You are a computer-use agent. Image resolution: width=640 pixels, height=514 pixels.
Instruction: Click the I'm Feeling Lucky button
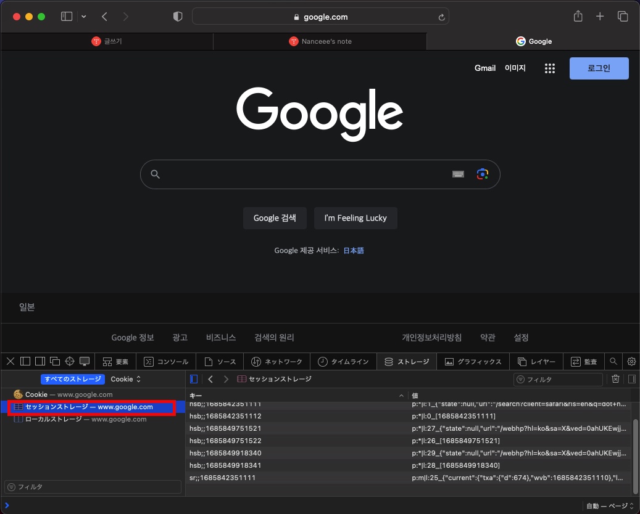point(355,218)
